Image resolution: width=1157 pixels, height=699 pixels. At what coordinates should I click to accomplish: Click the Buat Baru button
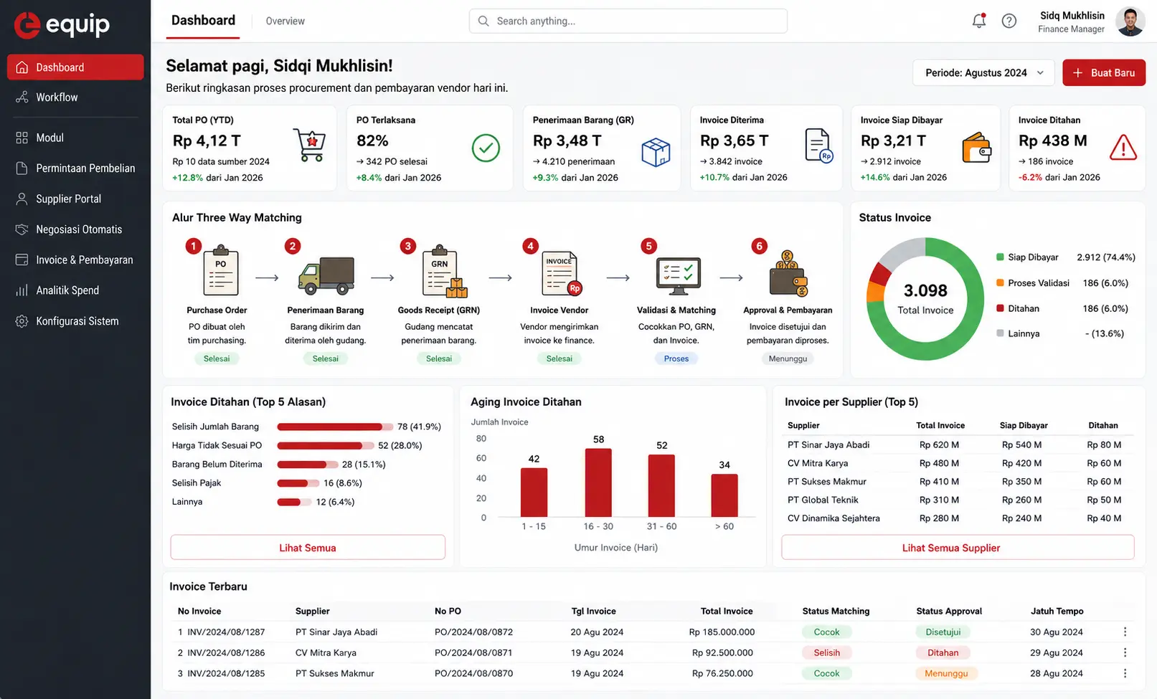point(1103,73)
